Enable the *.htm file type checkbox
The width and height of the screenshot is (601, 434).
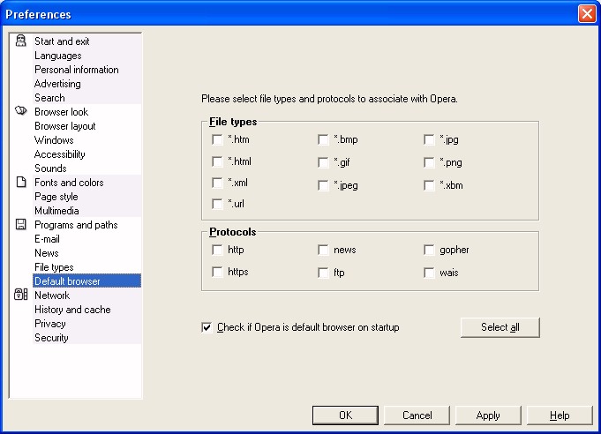coord(217,139)
